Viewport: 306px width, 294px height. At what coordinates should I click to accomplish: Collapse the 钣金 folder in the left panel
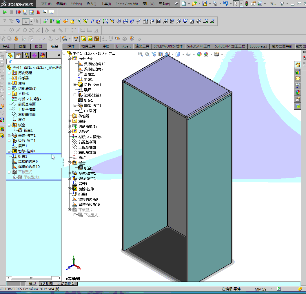(9, 125)
